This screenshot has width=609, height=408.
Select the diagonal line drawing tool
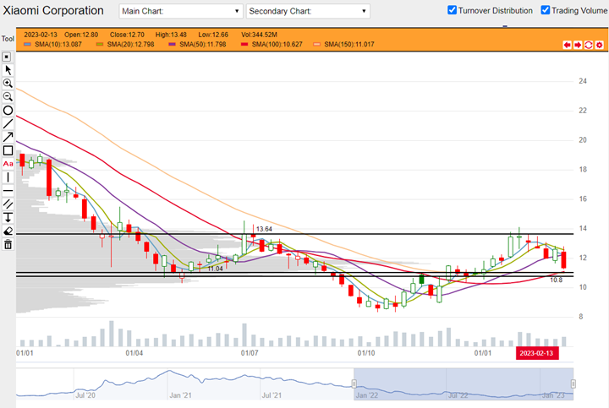tap(8, 123)
